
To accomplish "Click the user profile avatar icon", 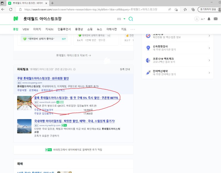I will (197, 19).
